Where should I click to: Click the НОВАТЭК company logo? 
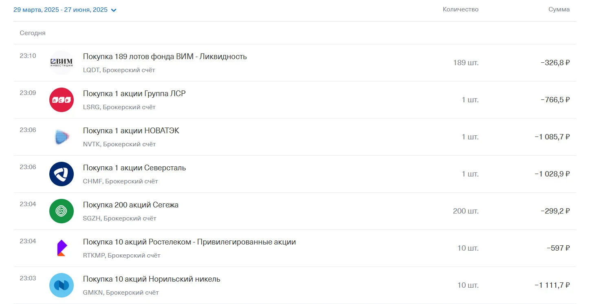[62, 137]
